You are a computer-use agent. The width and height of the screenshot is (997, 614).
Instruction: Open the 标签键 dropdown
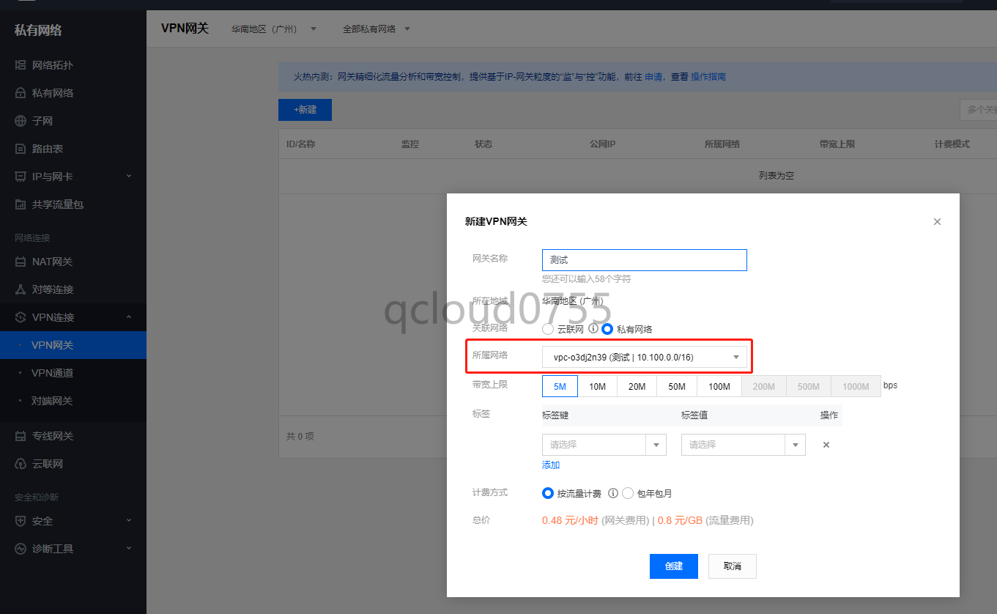coord(603,445)
